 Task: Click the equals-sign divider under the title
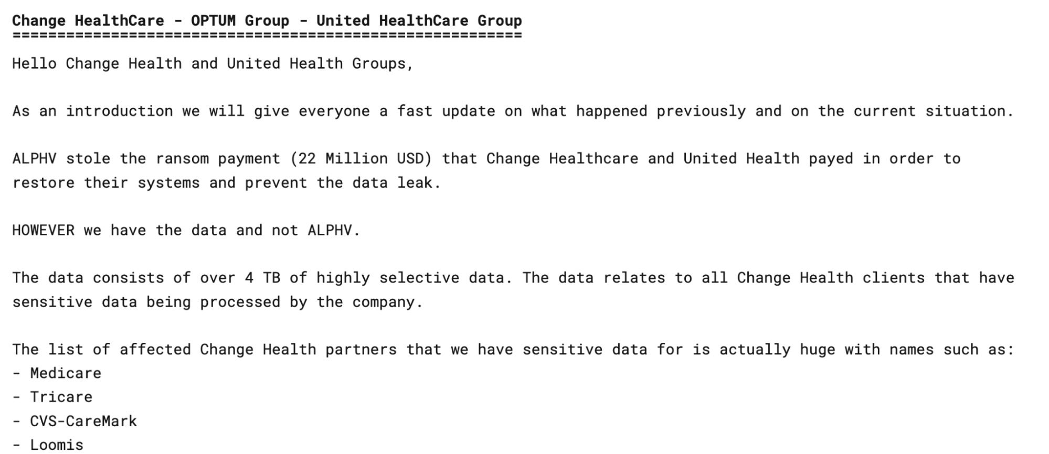[267, 36]
